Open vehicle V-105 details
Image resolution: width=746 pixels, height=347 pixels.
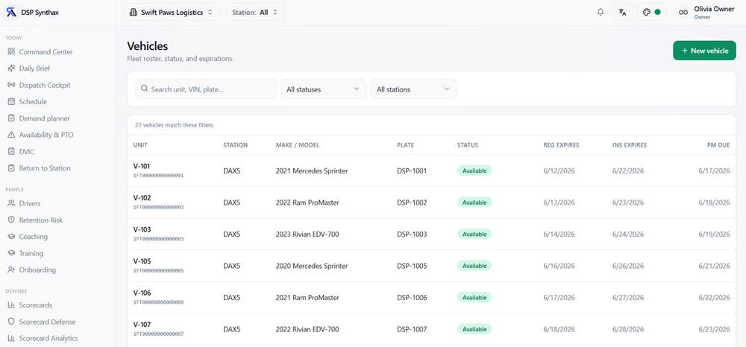(x=142, y=261)
